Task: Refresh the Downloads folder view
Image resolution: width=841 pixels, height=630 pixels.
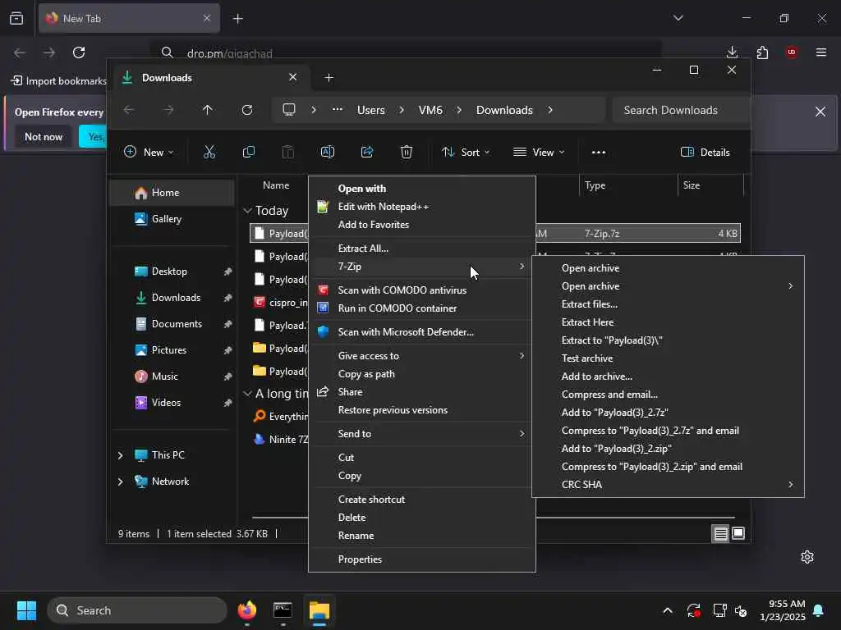Action: click(x=246, y=110)
